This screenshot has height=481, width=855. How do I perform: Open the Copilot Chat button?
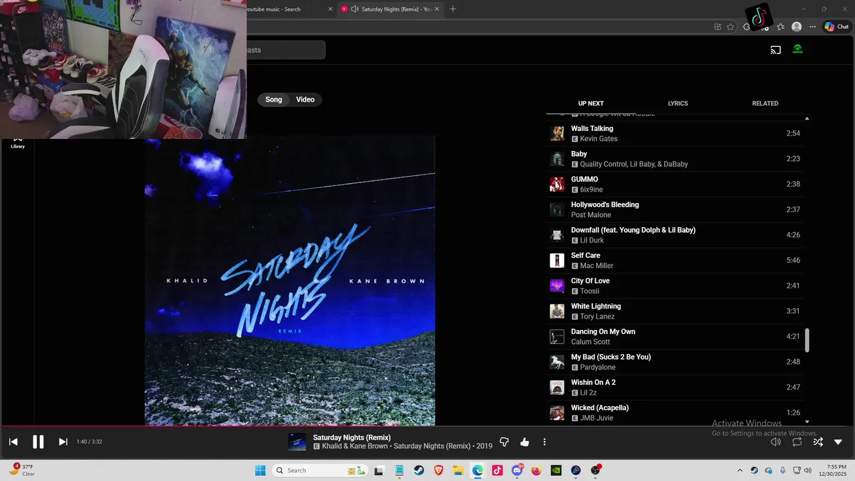tap(836, 27)
